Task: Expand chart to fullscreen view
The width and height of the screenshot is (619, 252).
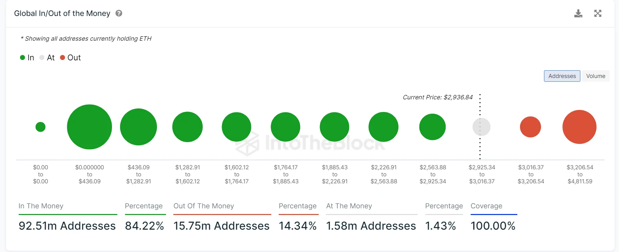Action: pyautogui.click(x=598, y=13)
